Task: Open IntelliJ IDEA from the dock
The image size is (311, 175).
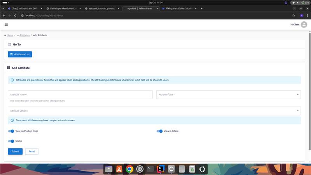Action: pyautogui.click(x=160, y=169)
